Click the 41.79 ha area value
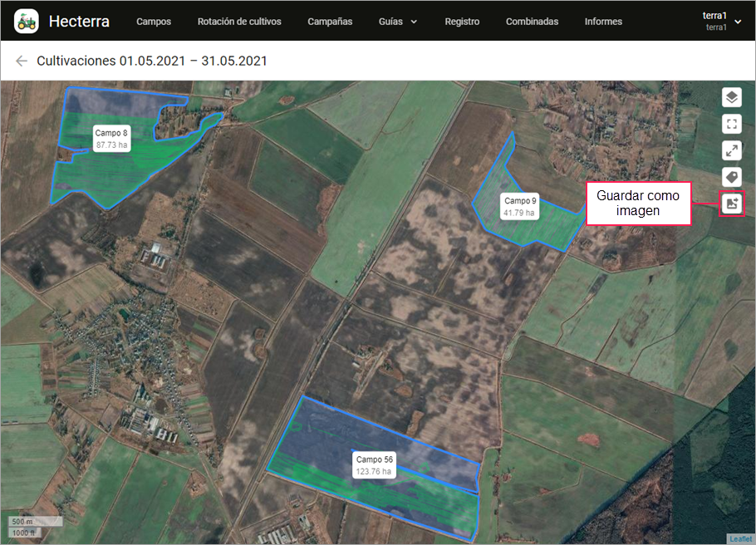Screen dimensions: 756x545 (519, 213)
